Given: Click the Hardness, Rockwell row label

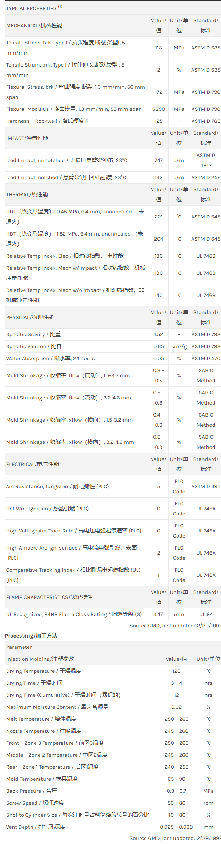Looking at the screenshot, I should pyautogui.click(x=47, y=121).
